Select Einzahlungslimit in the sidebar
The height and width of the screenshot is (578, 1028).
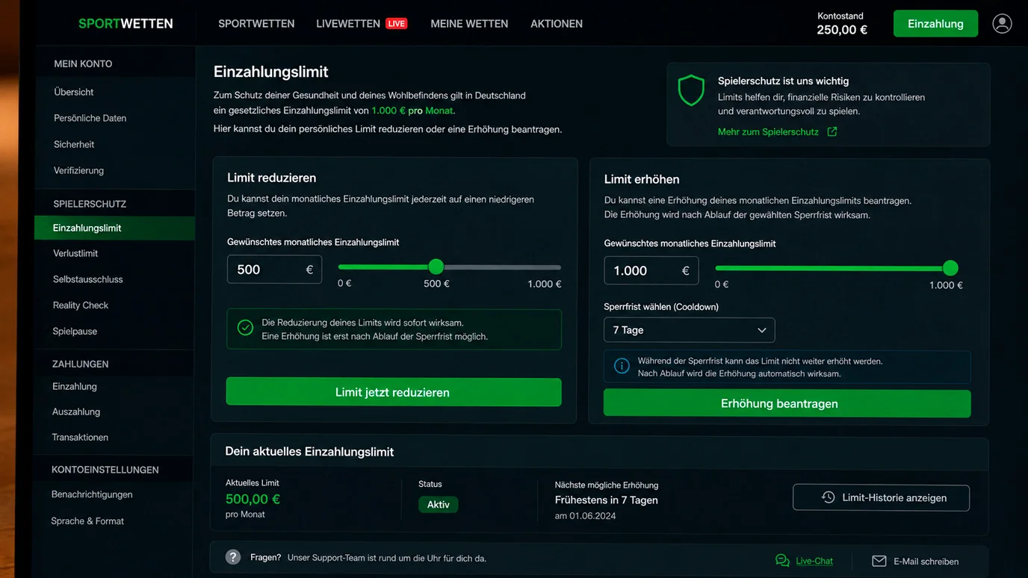coord(115,228)
